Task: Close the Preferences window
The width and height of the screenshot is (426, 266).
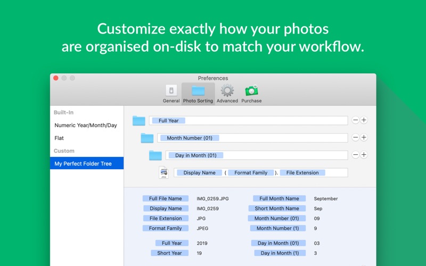Action: pos(56,78)
